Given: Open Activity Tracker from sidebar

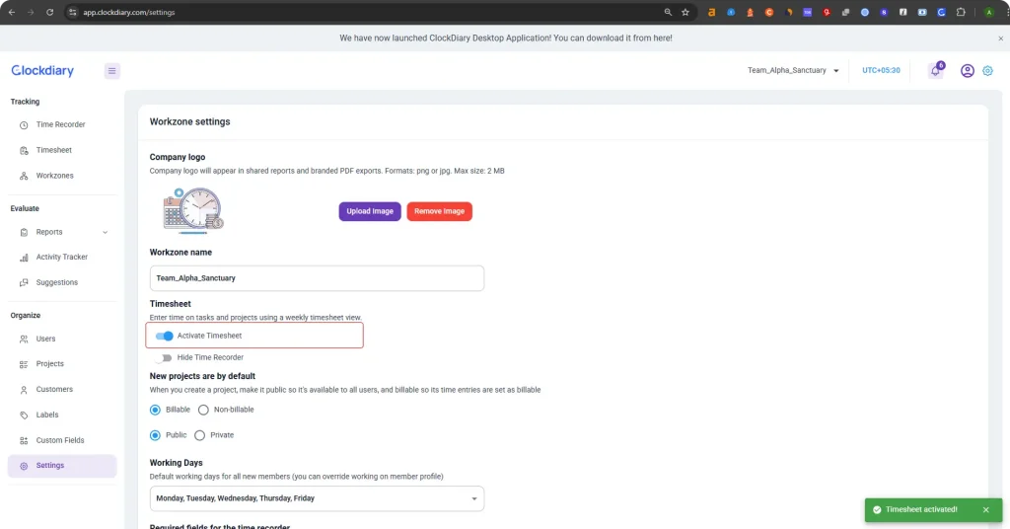Looking at the screenshot, I should click(x=62, y=257).
